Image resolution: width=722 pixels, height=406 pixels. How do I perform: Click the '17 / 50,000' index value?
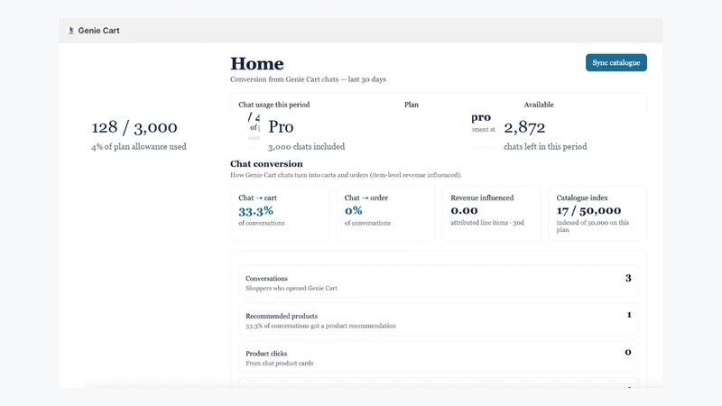(x=588, y=210)
